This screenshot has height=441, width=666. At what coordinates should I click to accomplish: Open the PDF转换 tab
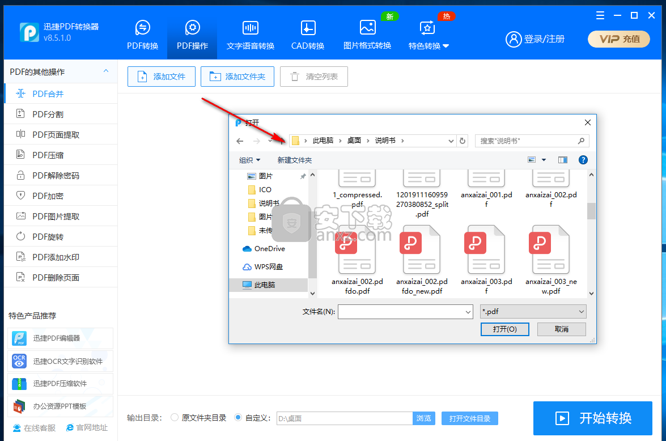pyautogui.click(x=143, y=35)
